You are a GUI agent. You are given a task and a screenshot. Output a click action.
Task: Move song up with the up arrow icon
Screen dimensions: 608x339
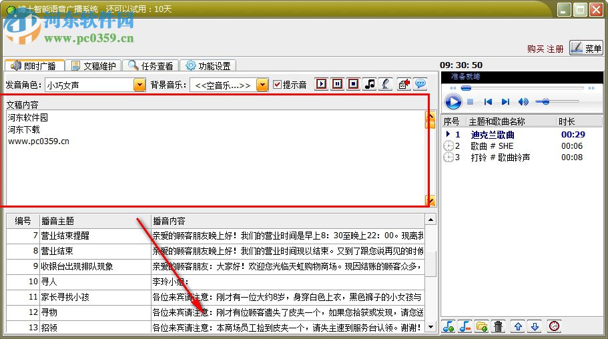[x=518, y=326]
